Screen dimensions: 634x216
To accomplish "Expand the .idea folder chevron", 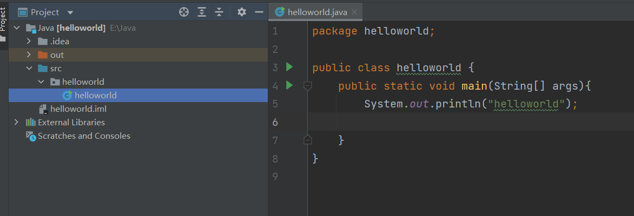I will coord(29,41).
